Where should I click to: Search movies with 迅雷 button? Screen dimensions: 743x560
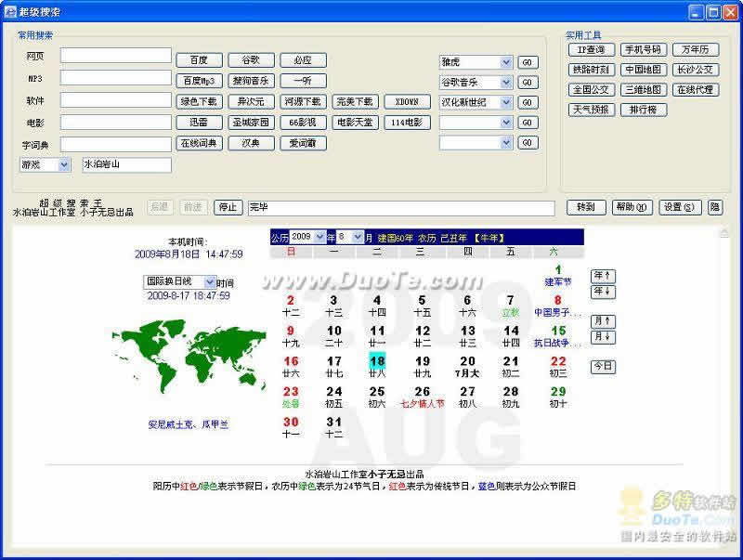click(x=199, y=123)
